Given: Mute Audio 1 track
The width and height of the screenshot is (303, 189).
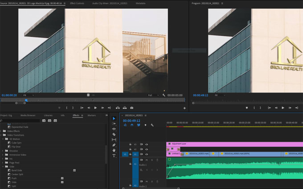Looking at the screenshot, I should [x=147, y=160].
